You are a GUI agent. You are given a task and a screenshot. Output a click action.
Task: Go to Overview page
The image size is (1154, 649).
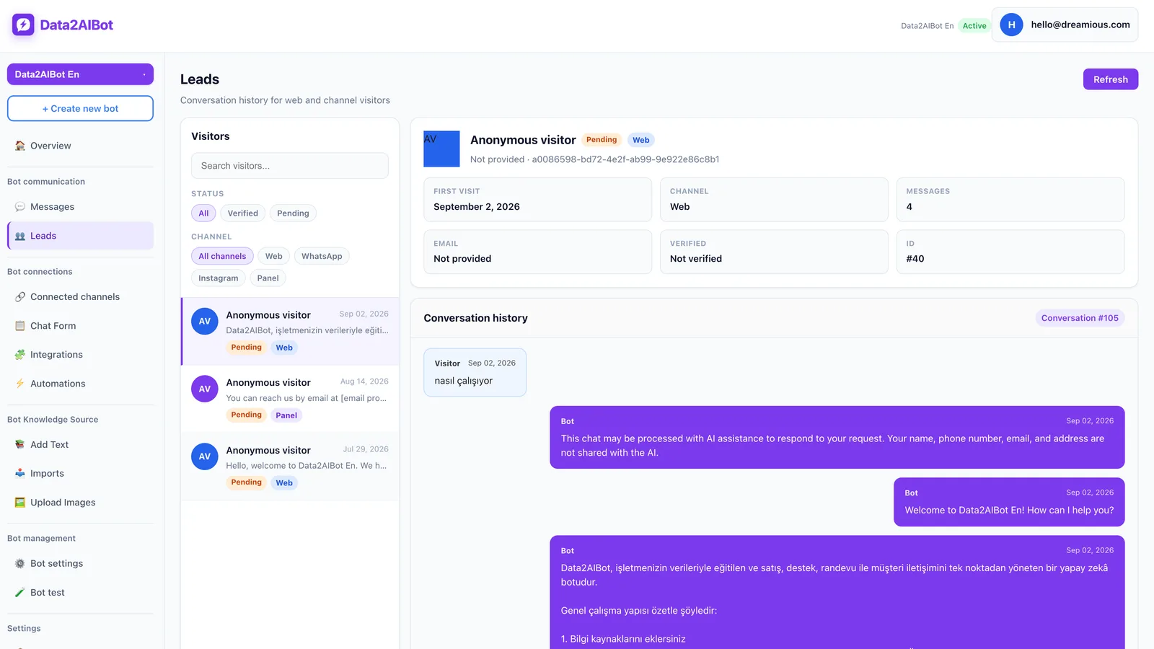pyautogui.click(x=80, y=146)
